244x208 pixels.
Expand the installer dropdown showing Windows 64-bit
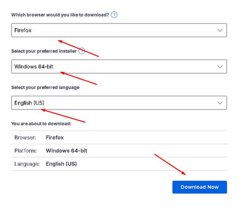pyautogui.click(x=119, y=66)
